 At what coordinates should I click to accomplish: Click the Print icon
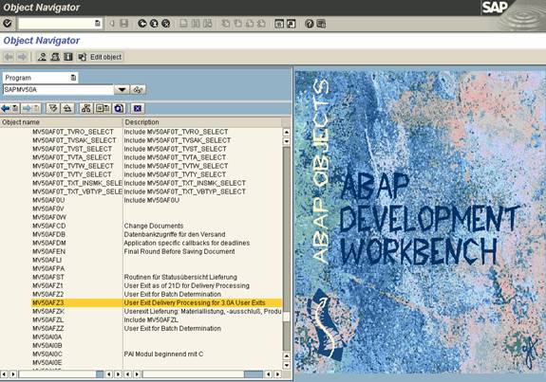tap(183, 24)
